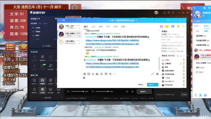Click 关闭(C) close chat button
The width and height of the screenshot is (211, 119).
click(x=141, y=85)
